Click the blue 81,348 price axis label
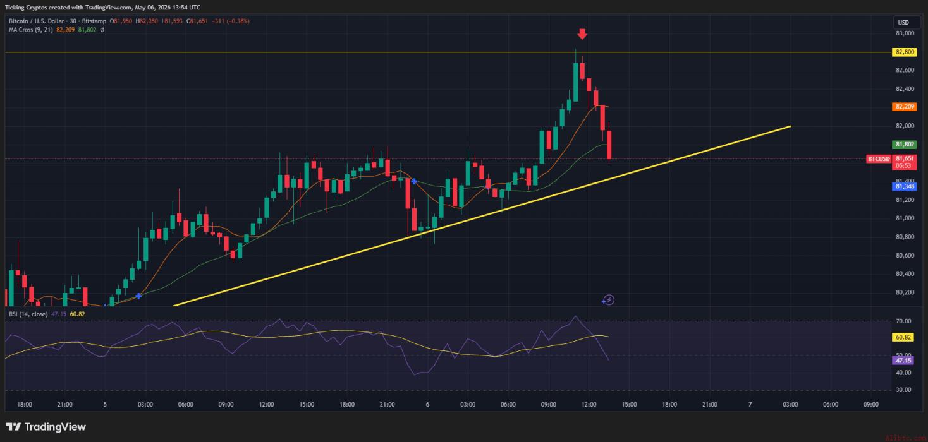Viewport: 928px width, 442px height. pos(904,186)
